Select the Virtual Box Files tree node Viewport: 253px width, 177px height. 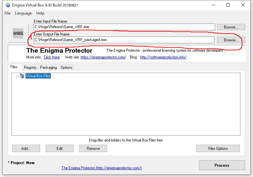pos(38,76)
